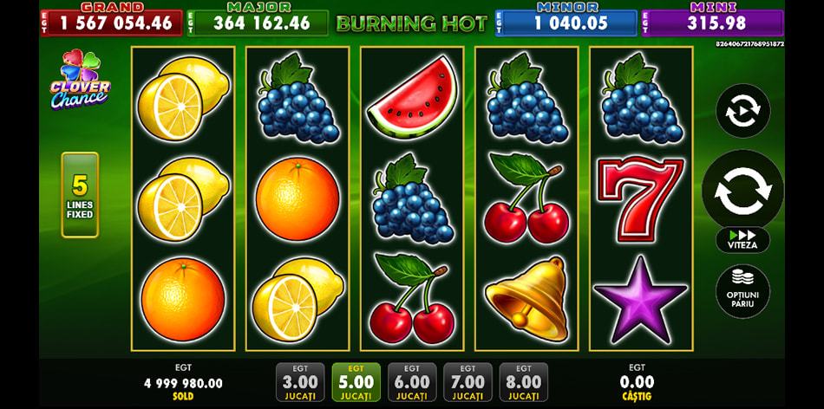The width and height of the screenshot is (824, 409).
Task: Select the 8.00 Jucati bet
Action: coord(523,382)
